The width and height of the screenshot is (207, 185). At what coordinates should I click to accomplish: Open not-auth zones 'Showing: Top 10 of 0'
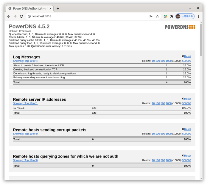click(25, 160)
